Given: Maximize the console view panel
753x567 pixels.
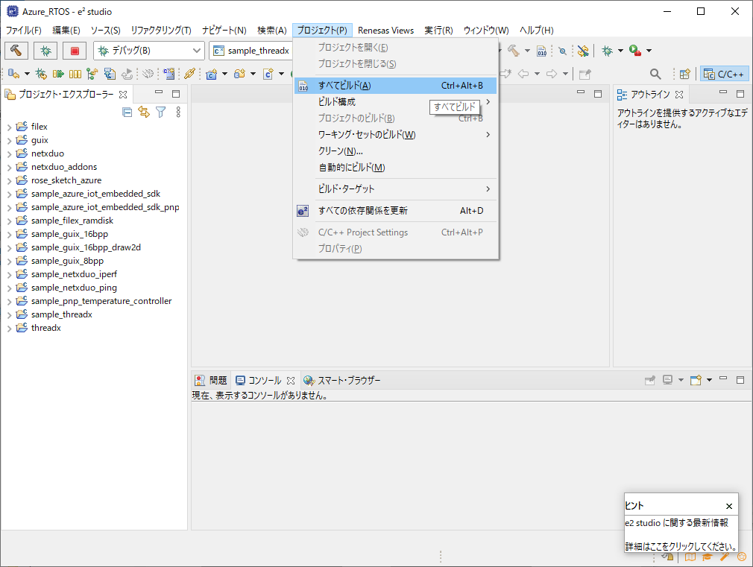Looking at the screenshot, I should [740, 380].
